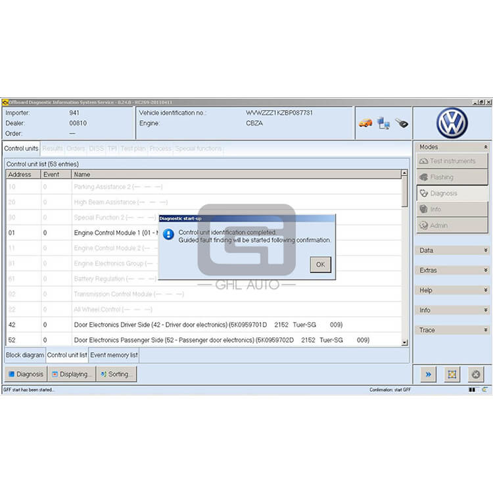Expand the Extras section
The width and height of the screenshot is (493, 493).
pos(486,270)
